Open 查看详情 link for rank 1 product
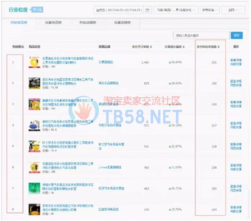Viewport: 251px width, 221px height. click(x=236, y=60)
